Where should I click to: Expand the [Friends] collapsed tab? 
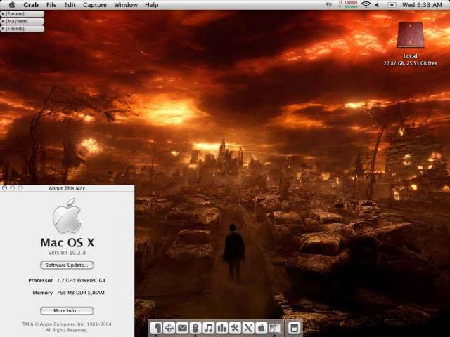click(x=22, y=29)
